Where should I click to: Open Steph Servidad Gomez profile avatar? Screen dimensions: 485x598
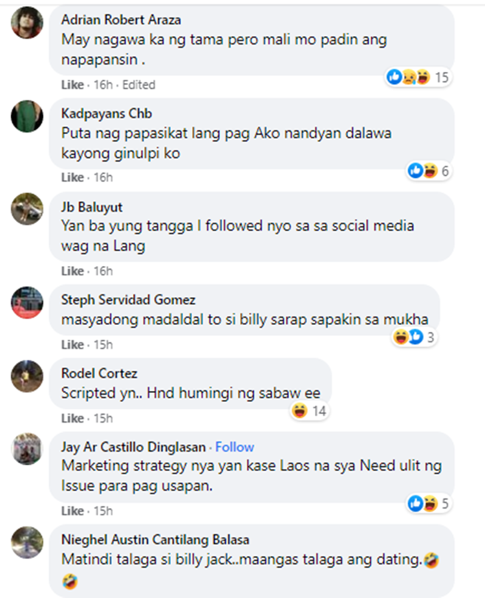(27, 302)
